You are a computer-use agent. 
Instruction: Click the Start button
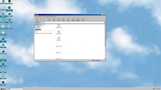click(x=3, y=89)
